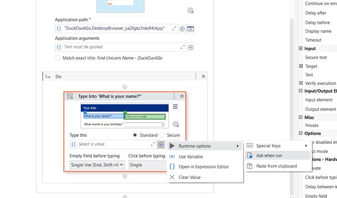Image resolution: width=337 pixels, height=198 pixels.
Task: Select the Secure radio option
Action: coord(162,135)
